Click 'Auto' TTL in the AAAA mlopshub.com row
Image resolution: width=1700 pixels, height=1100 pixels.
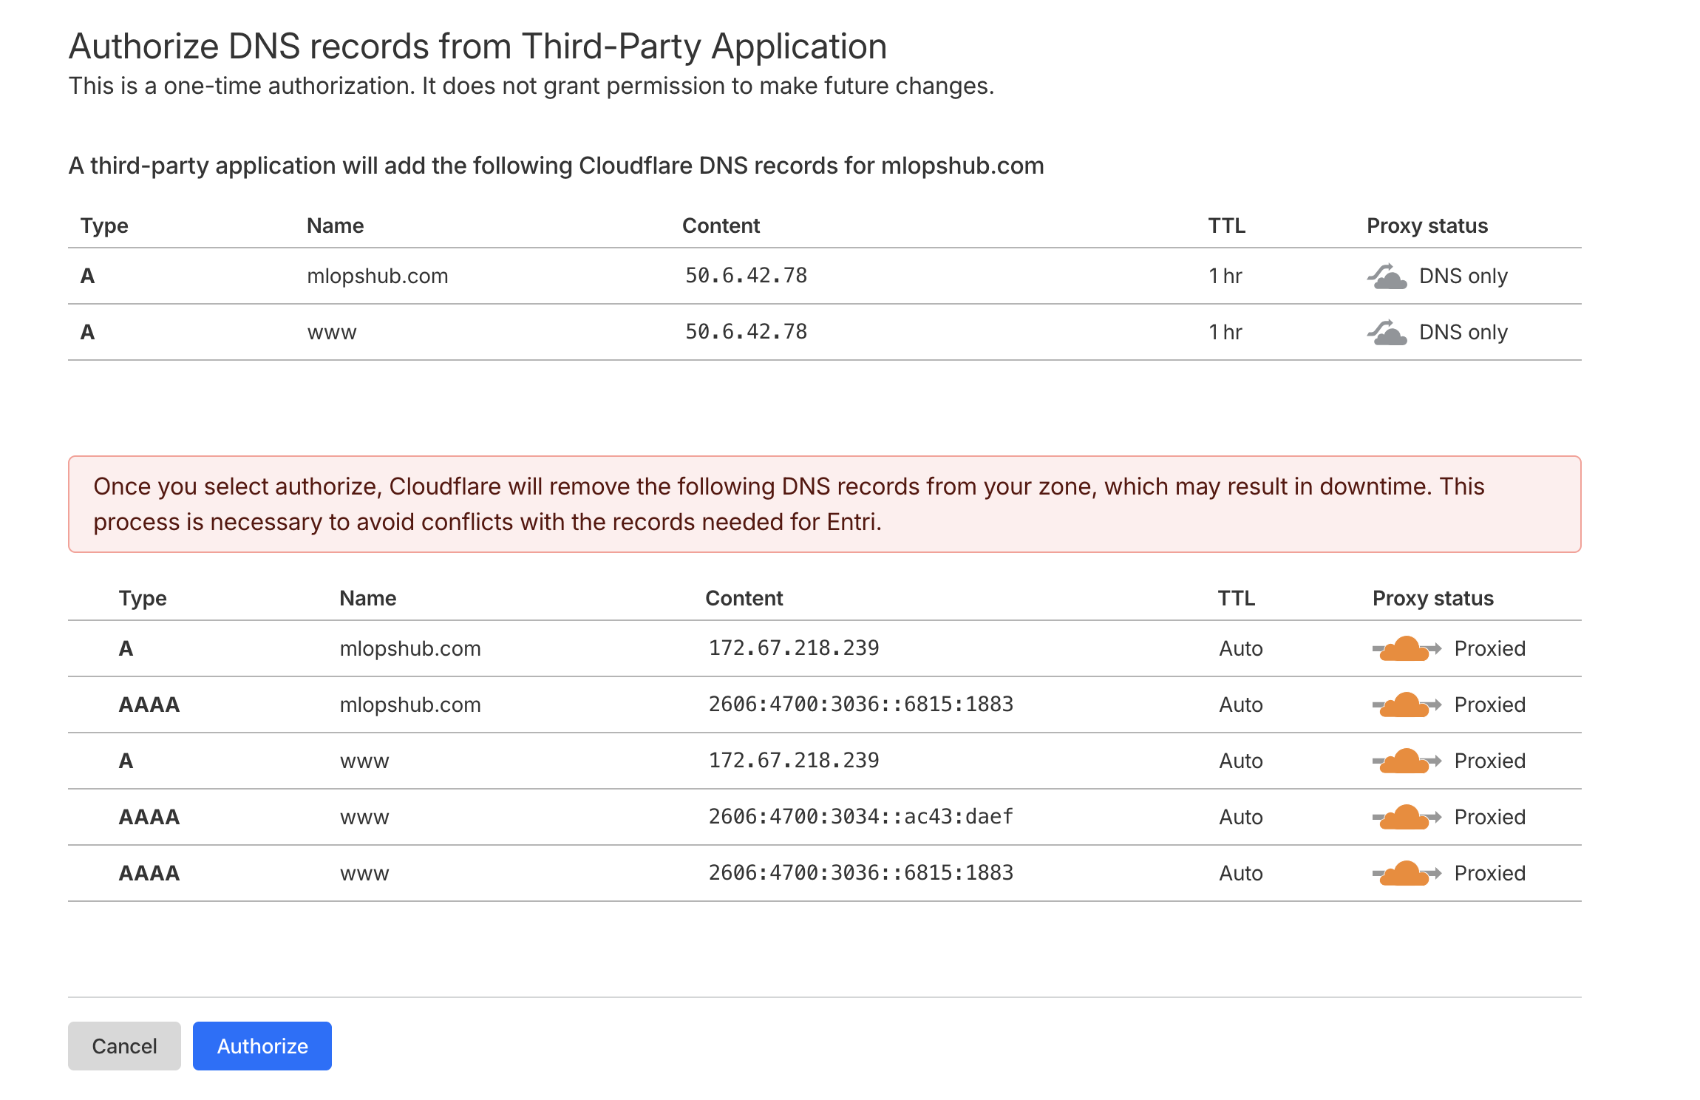coord(1241,705)
